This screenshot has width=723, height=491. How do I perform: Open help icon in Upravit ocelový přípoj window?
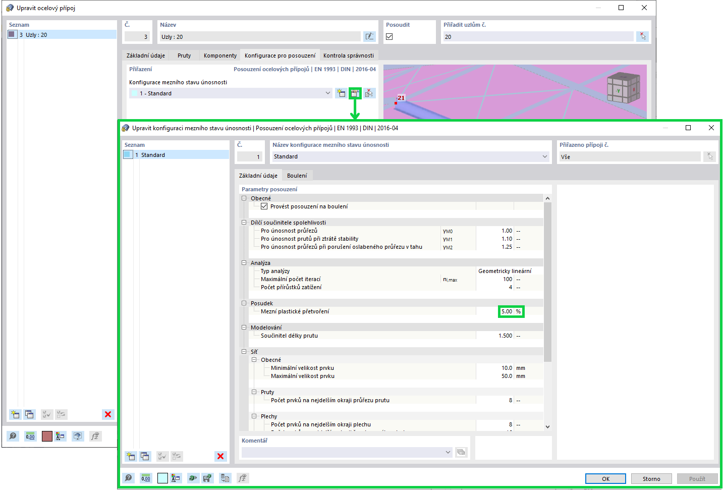[13, 436]
